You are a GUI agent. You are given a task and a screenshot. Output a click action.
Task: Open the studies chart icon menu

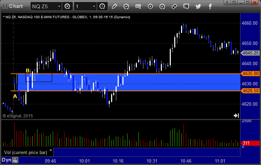(x=126, y=7)
